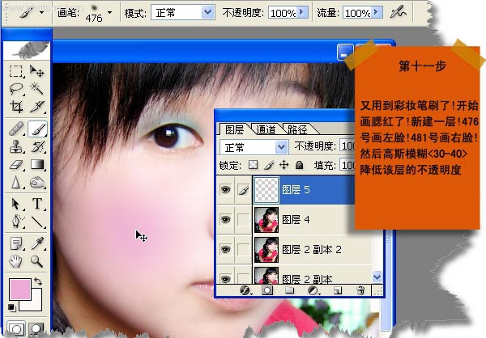
Task: Open the blend mode dropdown in layers panel
Action: [281, 147]
